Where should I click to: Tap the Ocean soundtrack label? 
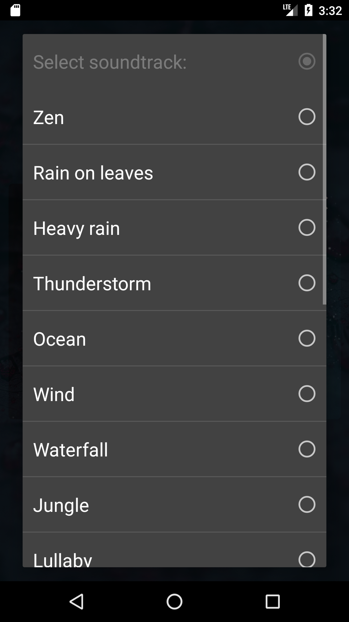pos(60,339)
